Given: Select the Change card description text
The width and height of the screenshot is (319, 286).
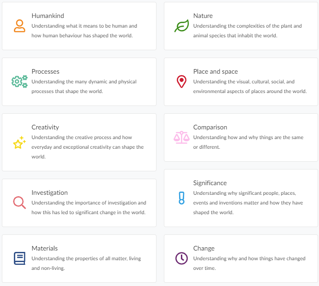Looking at the screenshot, I should click(x=249, y=263).
